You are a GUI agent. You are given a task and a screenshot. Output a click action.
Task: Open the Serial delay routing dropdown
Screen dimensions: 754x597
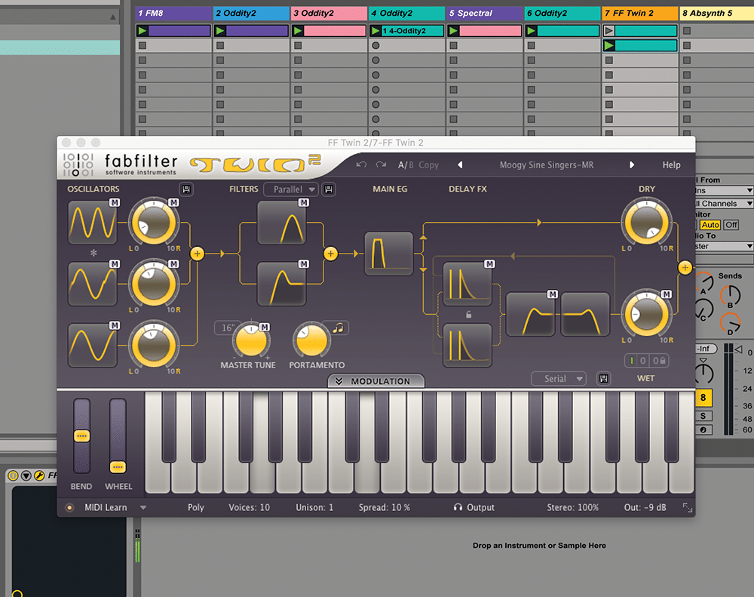point(559,379)
